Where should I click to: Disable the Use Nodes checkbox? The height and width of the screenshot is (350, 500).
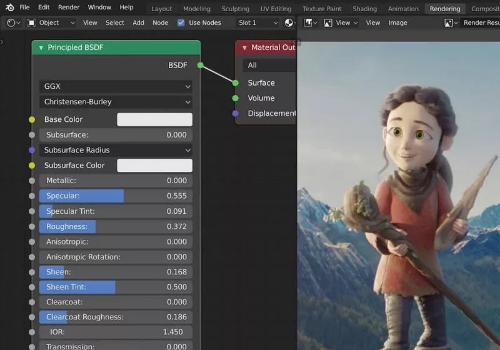(181, 22)
